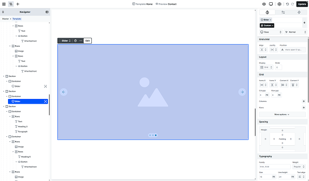Open the grid apps menu icon
This screenshot has height=181, width=309.
click(x=4, y=4)
